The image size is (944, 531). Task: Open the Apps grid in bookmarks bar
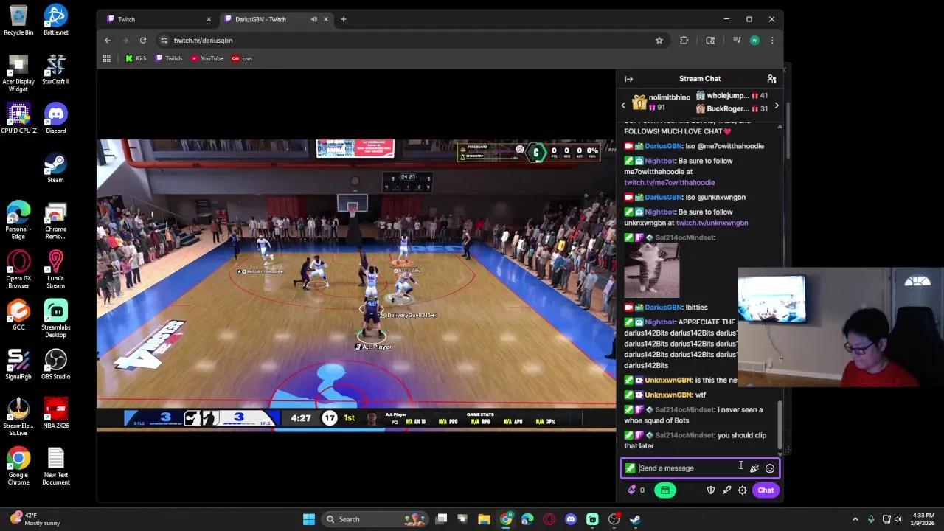click(107, 58)
